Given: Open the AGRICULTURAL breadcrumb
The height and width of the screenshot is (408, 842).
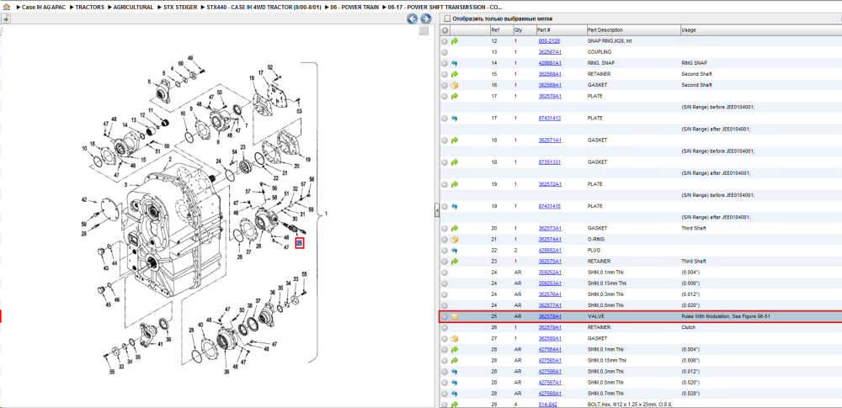Looking at the screenshot, I should point(133,8).
